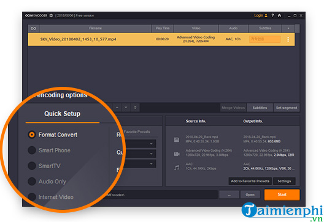Select the Internet Video radio button
324x222 pixels.
[x=32, y=197]
